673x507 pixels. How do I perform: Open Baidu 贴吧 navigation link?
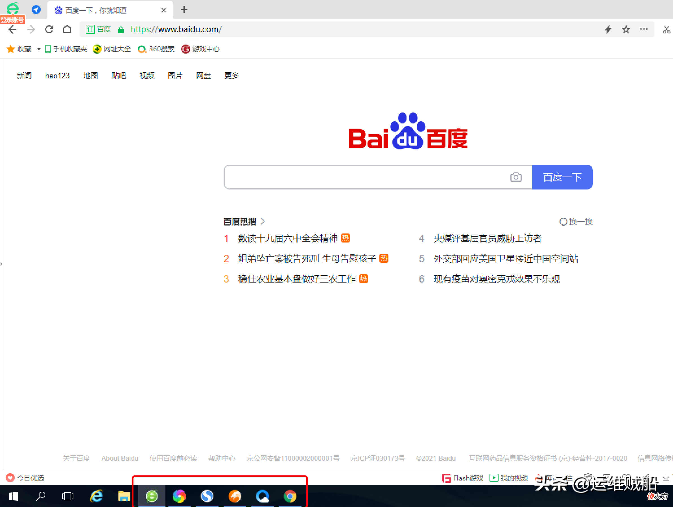(119, 76)
